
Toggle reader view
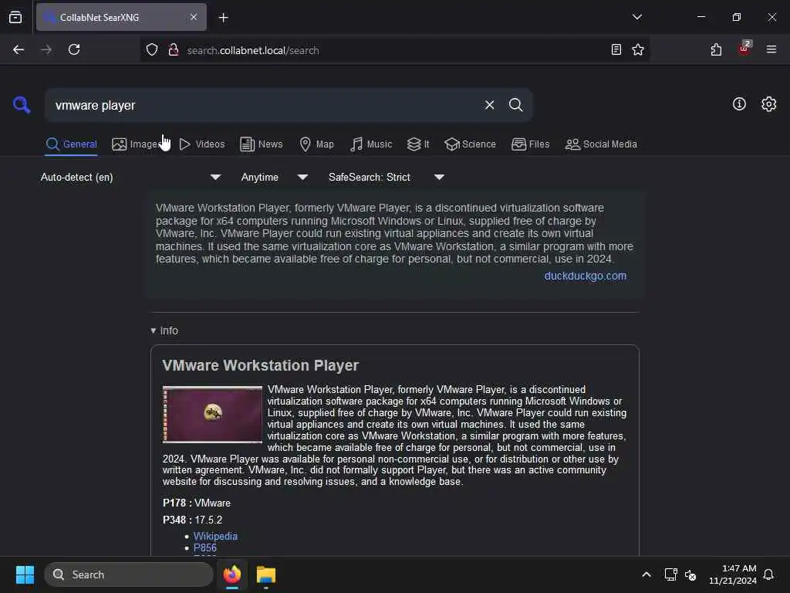(x=616, y=49)
